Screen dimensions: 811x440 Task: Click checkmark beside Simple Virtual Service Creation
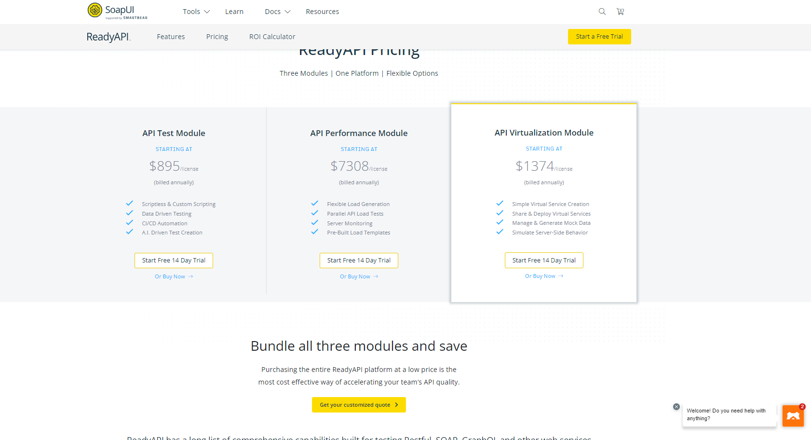click(500, 204)
